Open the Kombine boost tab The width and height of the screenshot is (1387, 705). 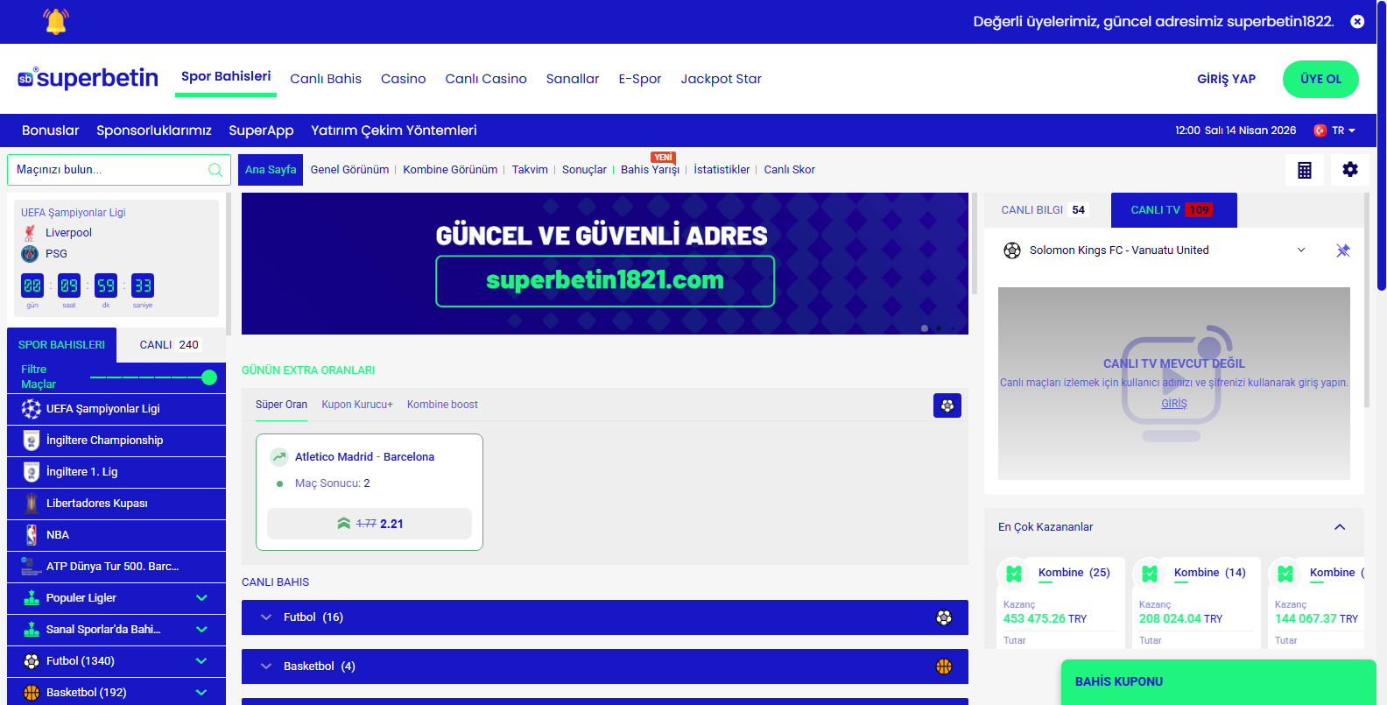pyautogui.click(x=442, y=405)
